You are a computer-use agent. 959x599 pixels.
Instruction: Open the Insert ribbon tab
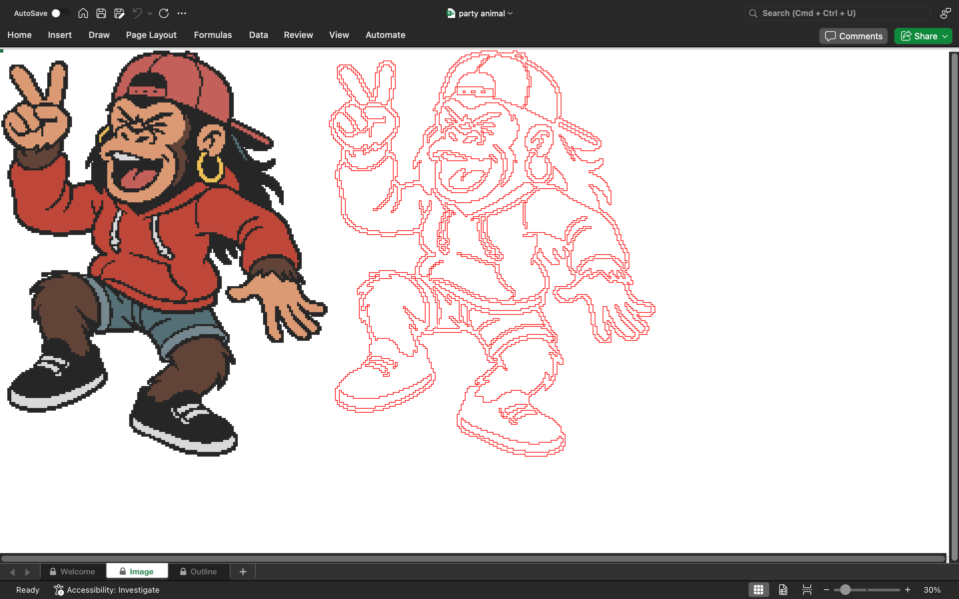pyautogui.click(x=60, y=35)
